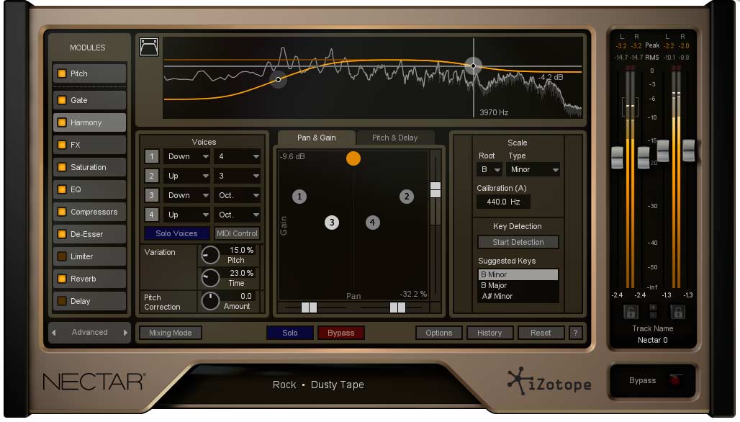
Task: Select B Major in Suggested Keys
Action: point(518,286)
